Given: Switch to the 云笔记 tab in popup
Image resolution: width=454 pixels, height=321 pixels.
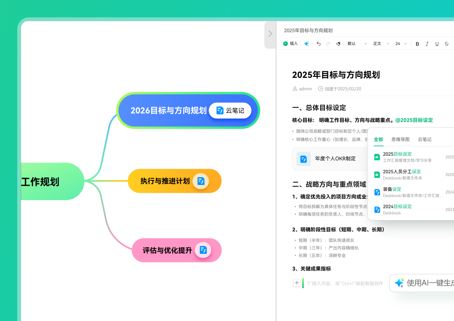Looking at the screenshot, I should (424, 139).
